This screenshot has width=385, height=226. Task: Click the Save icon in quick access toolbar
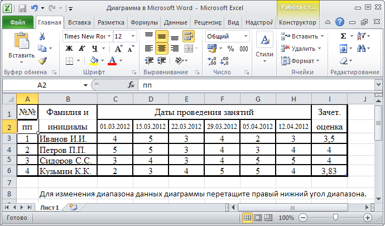click(23, 9)
